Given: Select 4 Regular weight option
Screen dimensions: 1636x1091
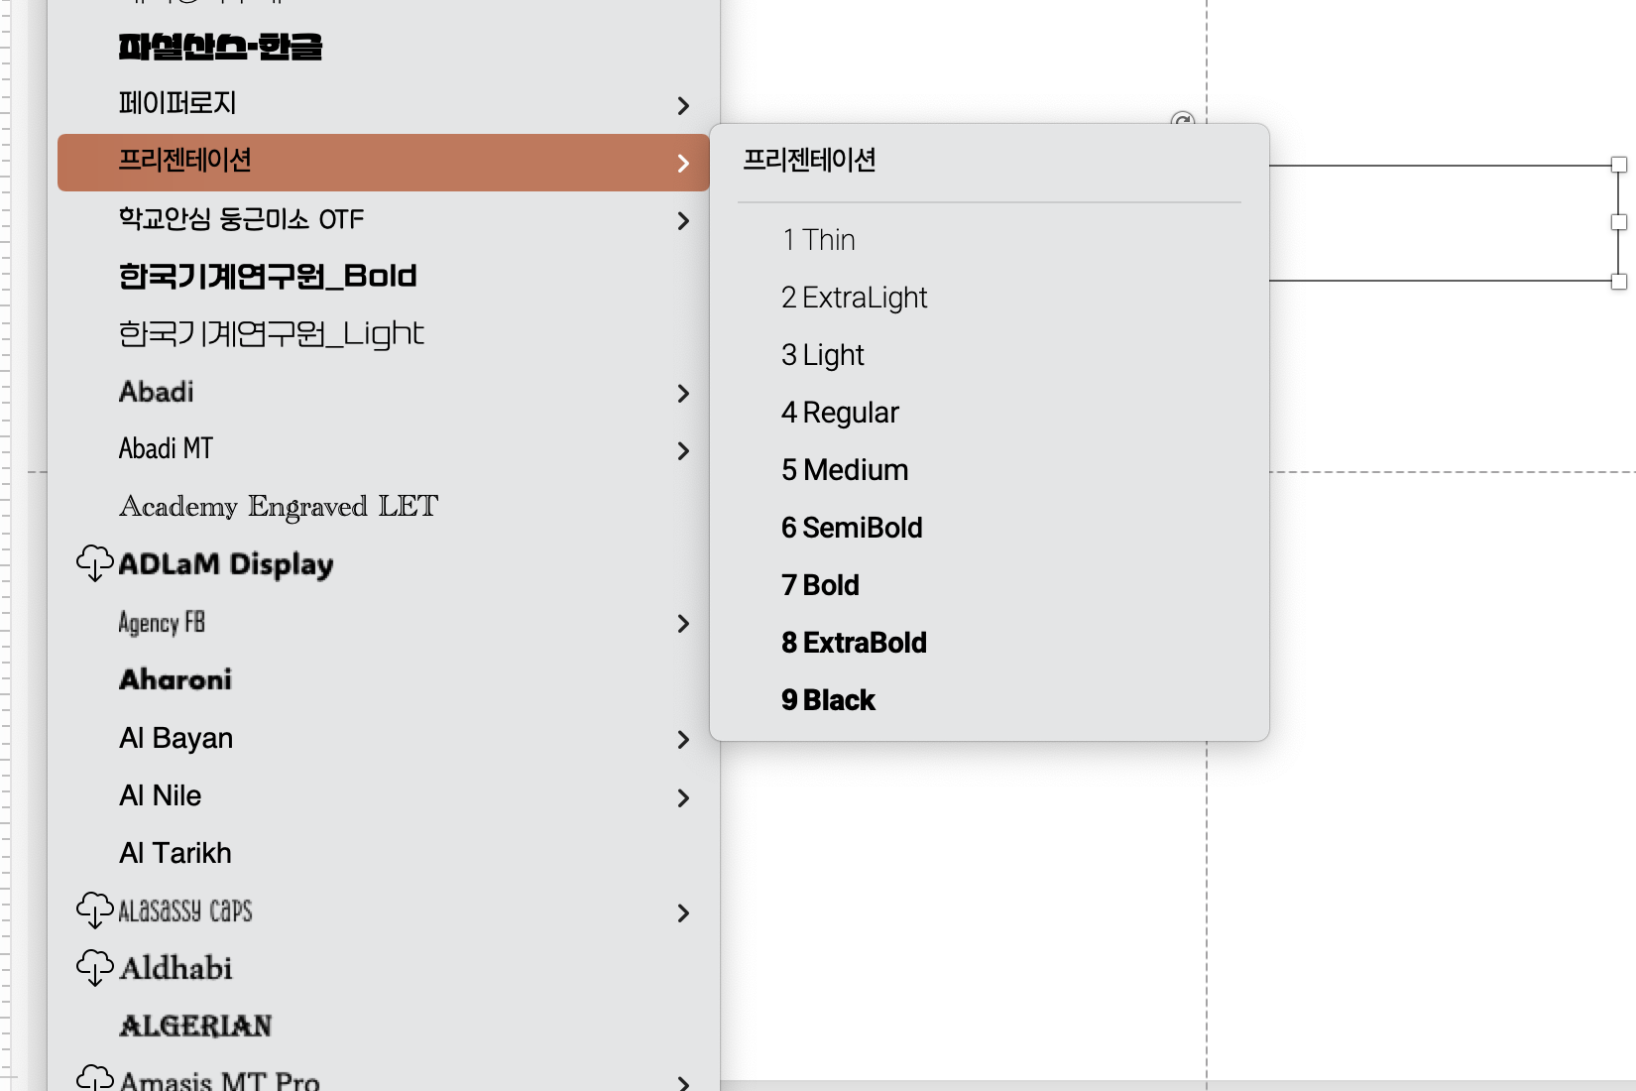Looking at the screenshot, I should point(840,413).
